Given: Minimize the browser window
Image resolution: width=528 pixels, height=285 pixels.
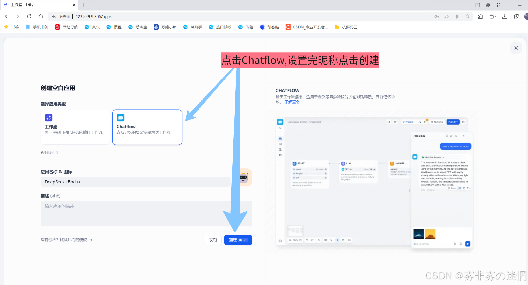Looking at the screenshot, I should point(519,5).
